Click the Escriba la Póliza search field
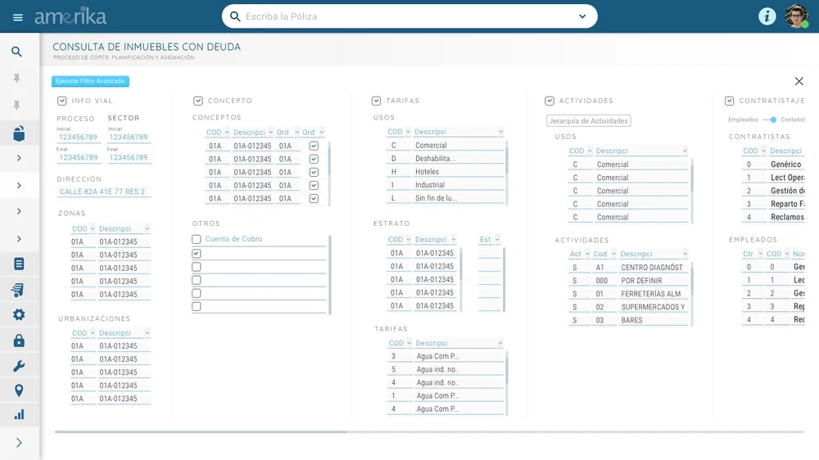Image resolution: width=819 pixels, height=460 pixels. pos(409,16)
